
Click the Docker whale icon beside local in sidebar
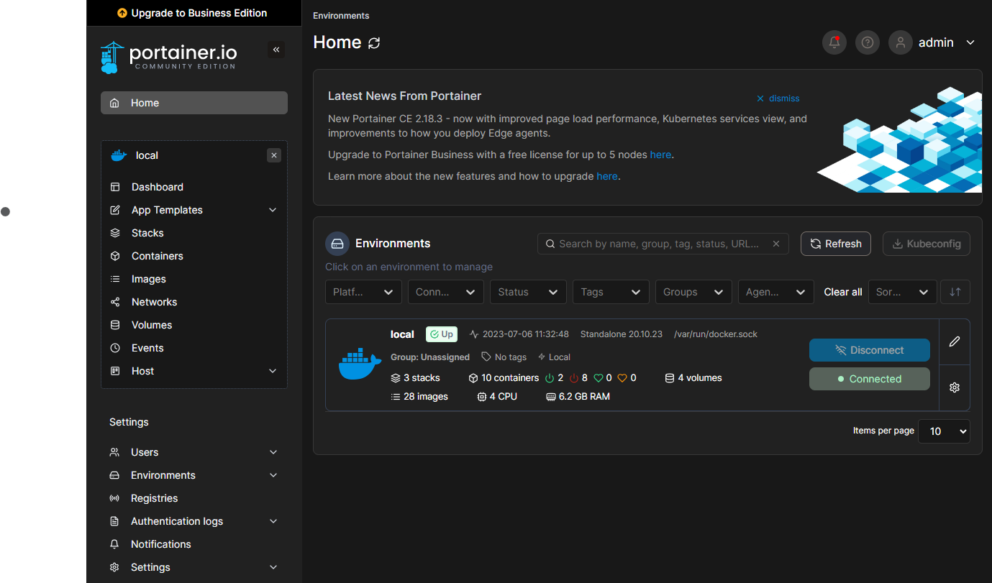(x=119, y=155)
